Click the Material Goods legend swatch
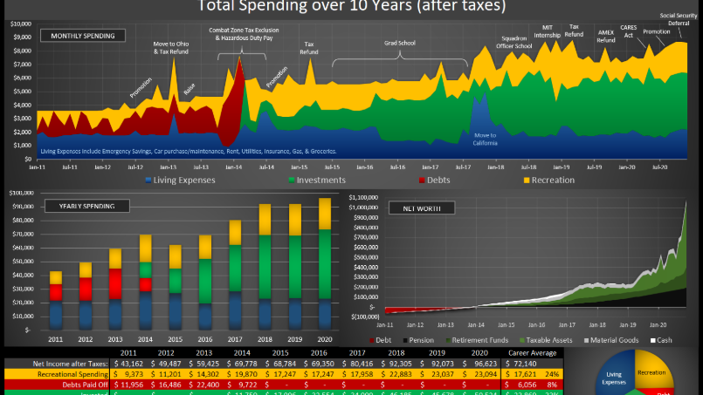This screenshot has width=703, height=395. click(x=586, y=340)
